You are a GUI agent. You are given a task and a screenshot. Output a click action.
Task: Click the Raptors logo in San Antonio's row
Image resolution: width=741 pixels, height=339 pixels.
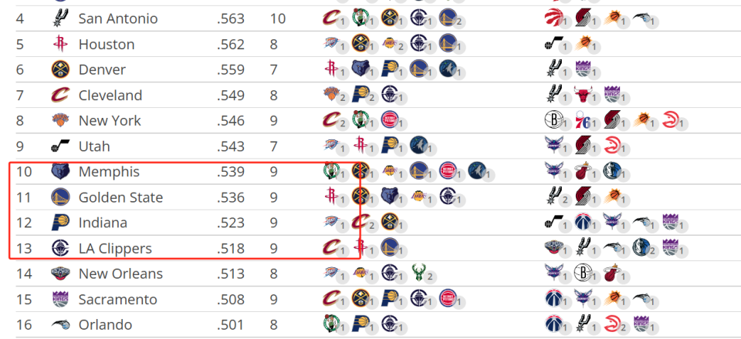click(553, 18)
